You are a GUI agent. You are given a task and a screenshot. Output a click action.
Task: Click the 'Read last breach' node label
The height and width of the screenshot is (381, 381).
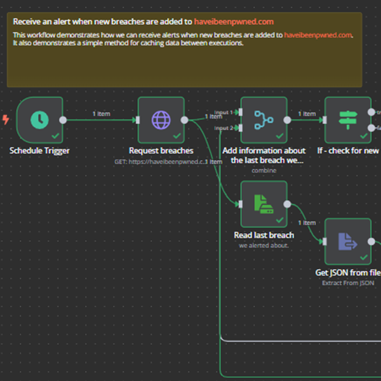(x=264, y=235)
